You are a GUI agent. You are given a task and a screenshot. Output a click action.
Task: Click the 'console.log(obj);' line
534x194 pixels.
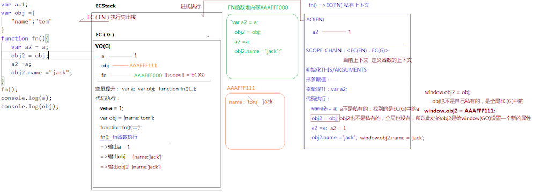(x=30, y=107)
